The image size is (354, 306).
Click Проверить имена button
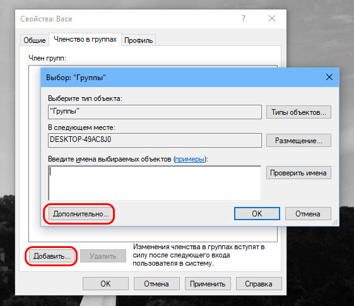298,173
